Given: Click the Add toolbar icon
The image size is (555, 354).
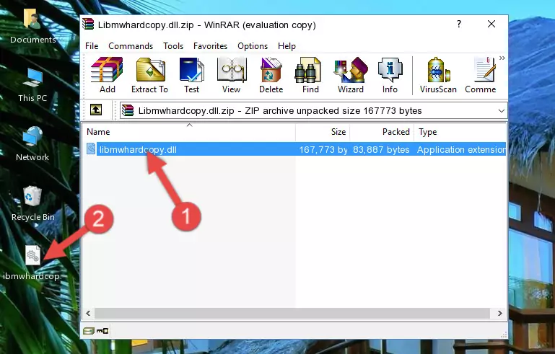Looking at the screenshot, I should click(107, 75).
